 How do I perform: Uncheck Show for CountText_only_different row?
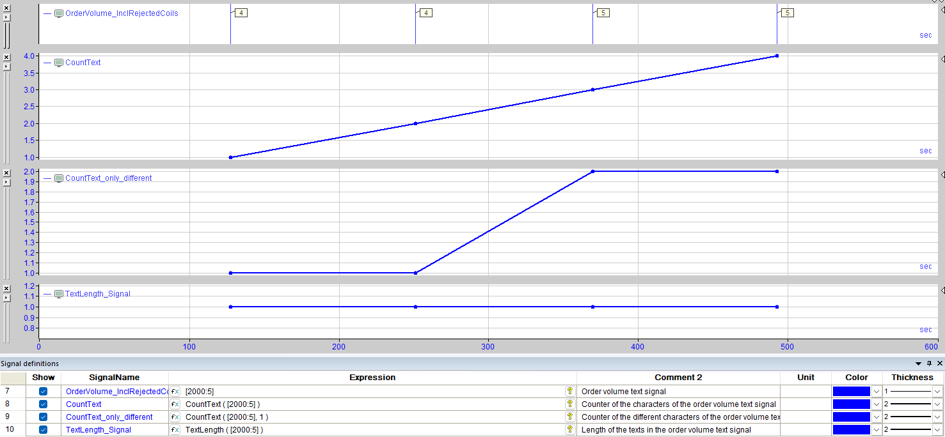click(44, 417)
